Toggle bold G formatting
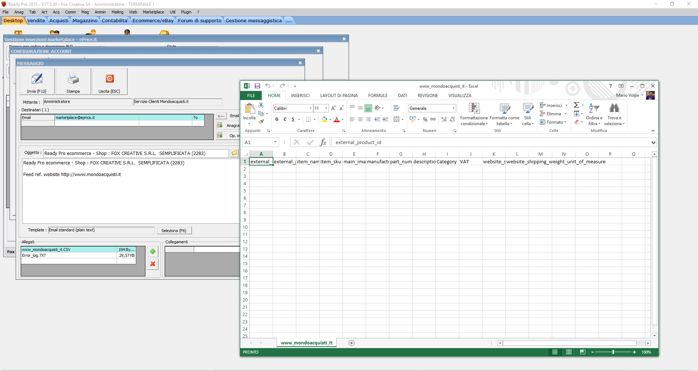This screenshot has width=698, height=371. coord(277,119)
